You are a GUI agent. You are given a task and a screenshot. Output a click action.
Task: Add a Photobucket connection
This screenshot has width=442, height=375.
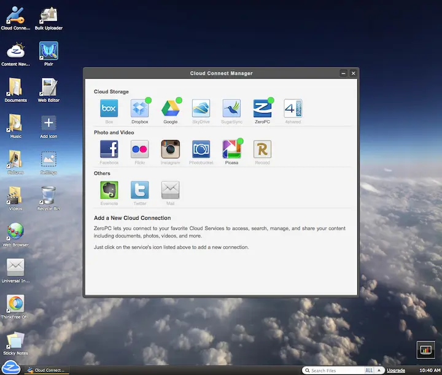pos(201,149)
